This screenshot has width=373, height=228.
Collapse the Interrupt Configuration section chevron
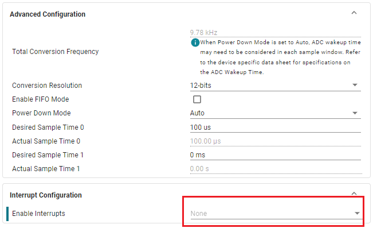354,194
